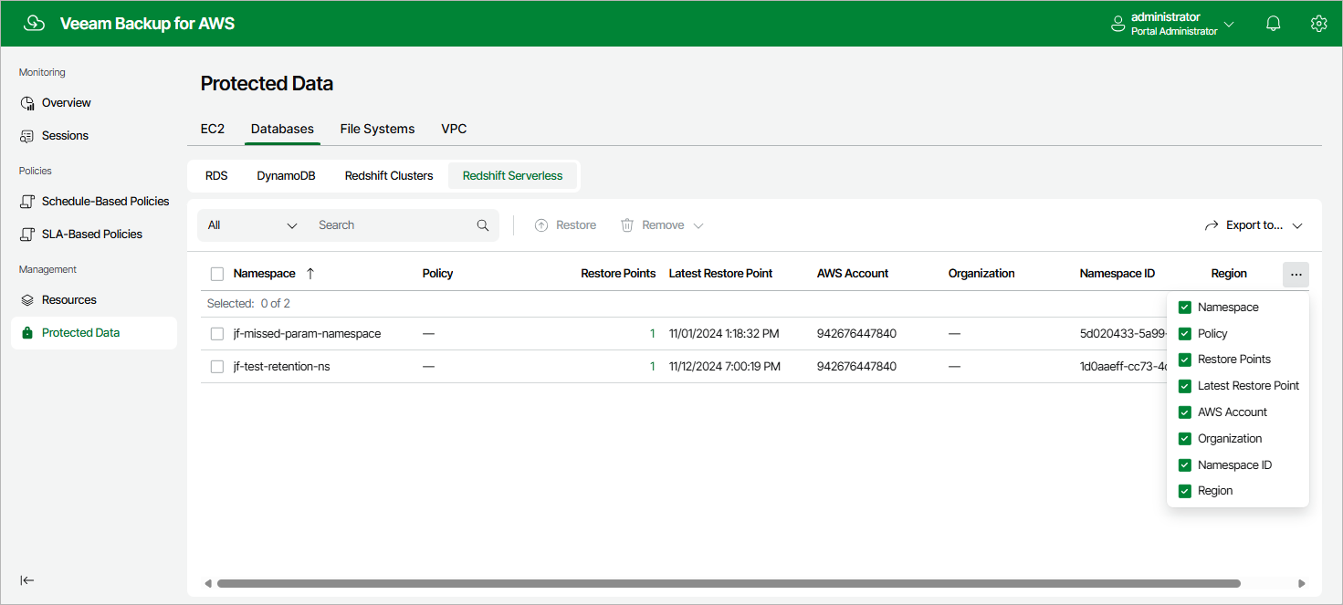Viewport: 1343px width, 605px height.
Task: Open the All filter dropdown
Action: [253, 225]
